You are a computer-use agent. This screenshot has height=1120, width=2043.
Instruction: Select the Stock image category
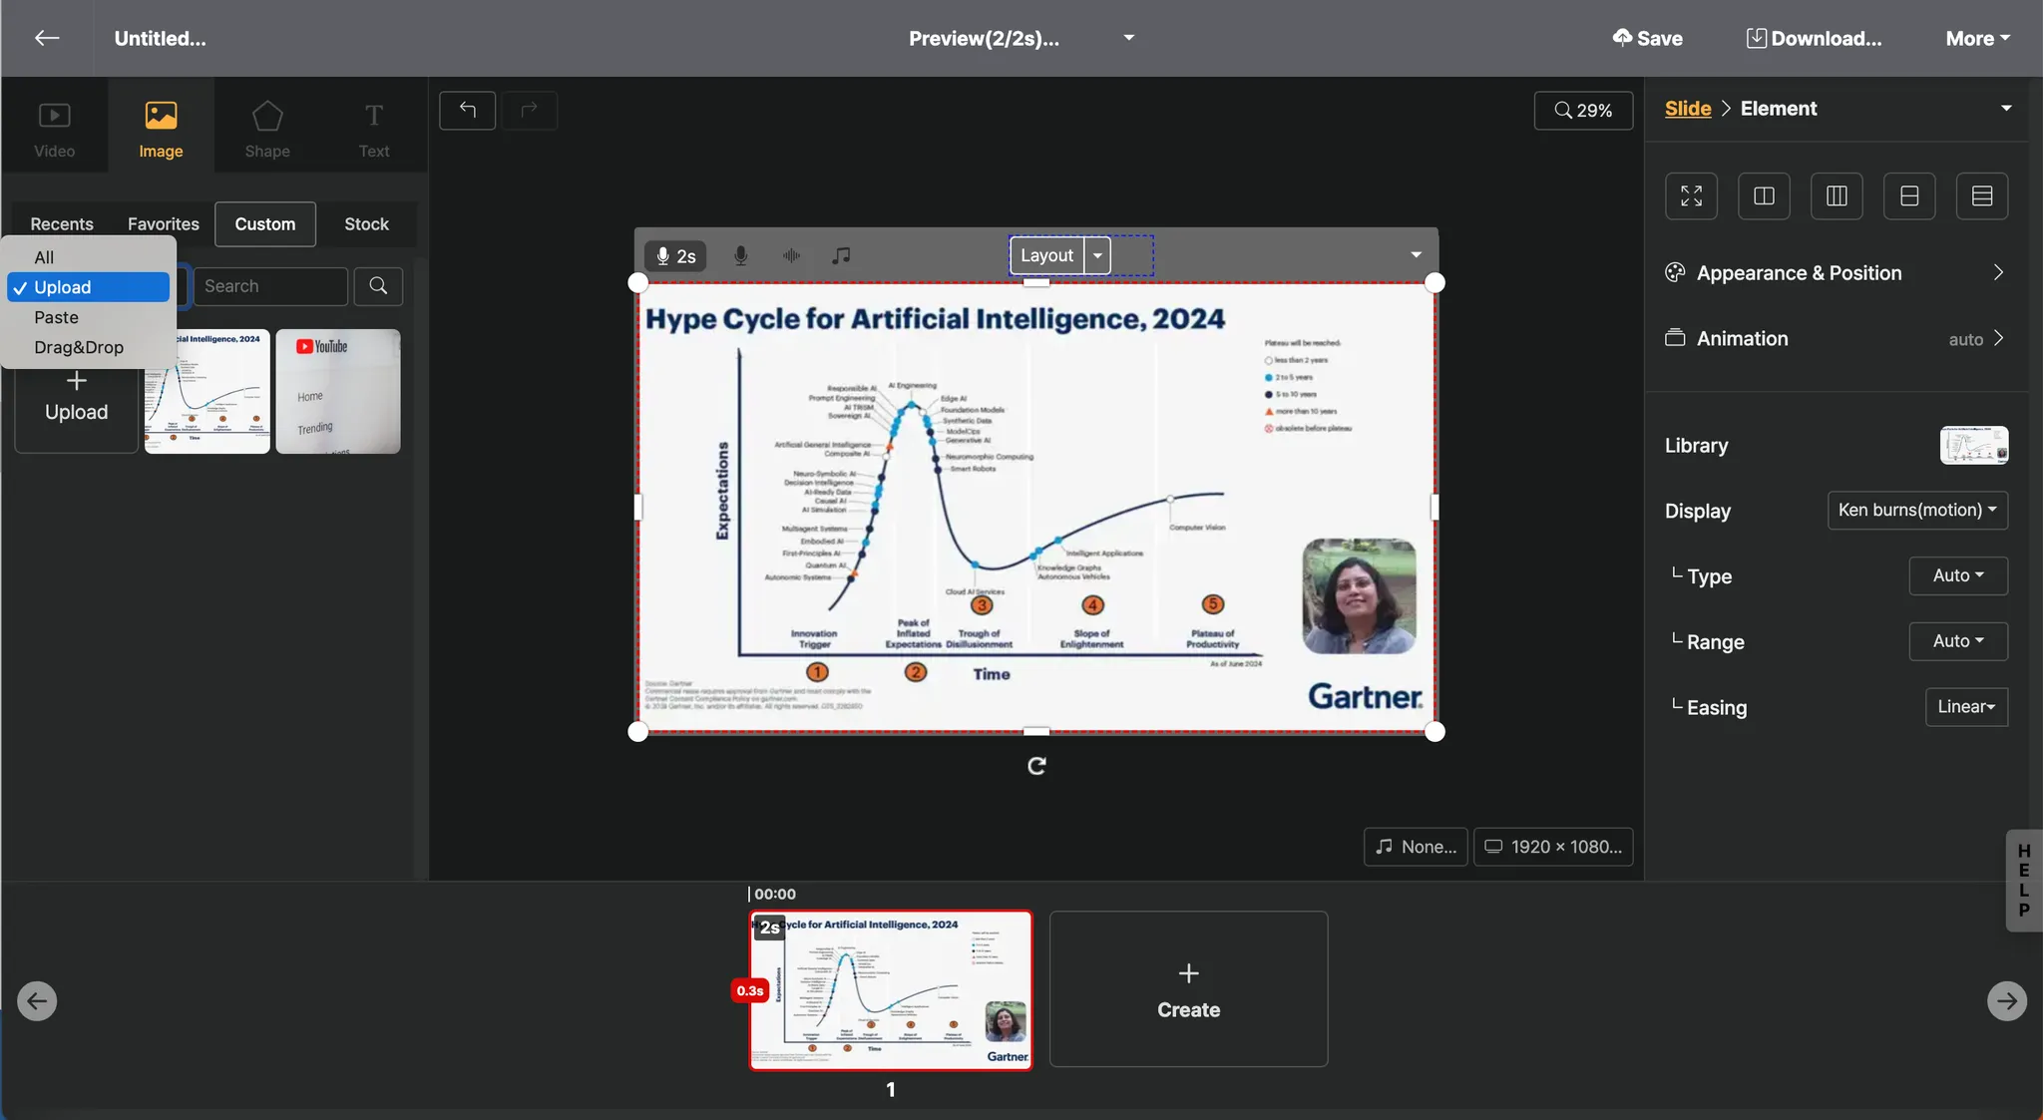366,224
